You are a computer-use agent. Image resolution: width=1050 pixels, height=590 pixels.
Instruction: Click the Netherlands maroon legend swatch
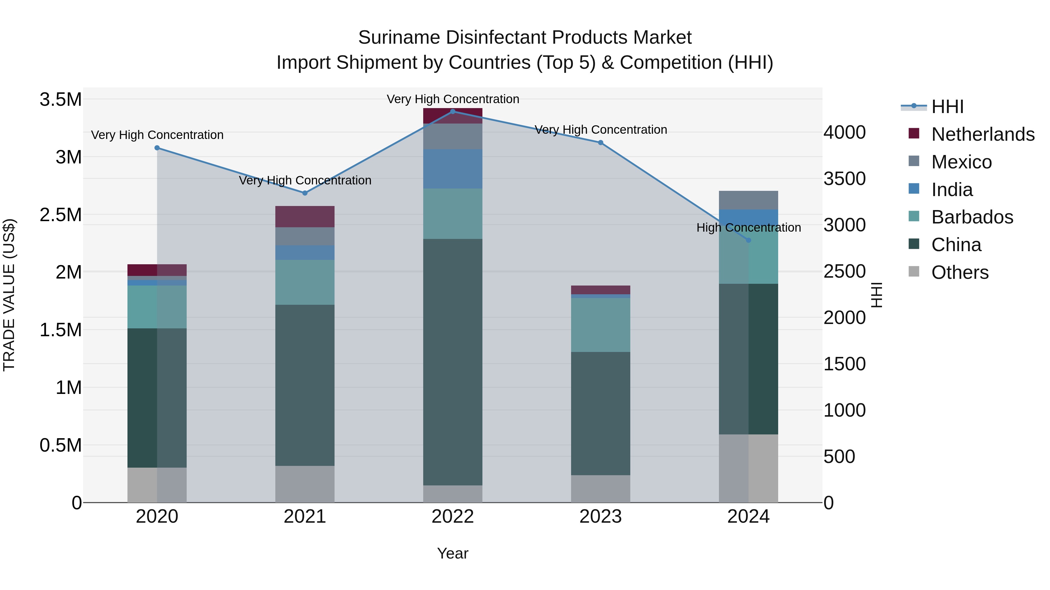pos(914,133)
